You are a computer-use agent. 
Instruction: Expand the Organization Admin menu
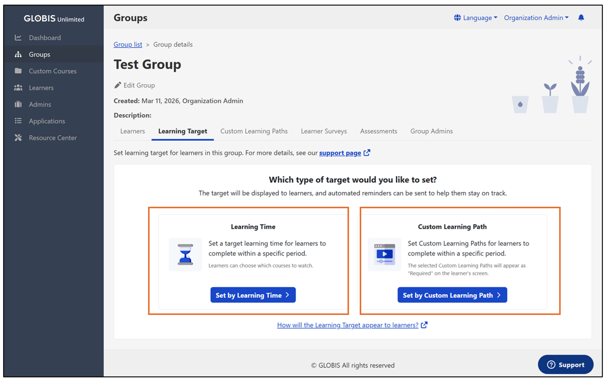point(536,17)
